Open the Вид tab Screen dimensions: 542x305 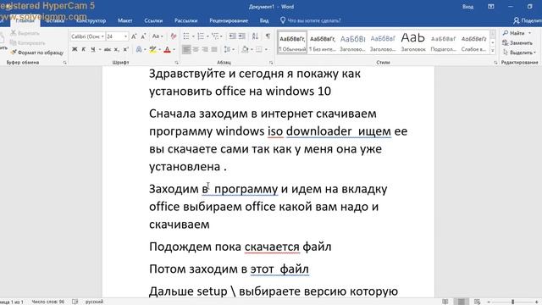264,20
